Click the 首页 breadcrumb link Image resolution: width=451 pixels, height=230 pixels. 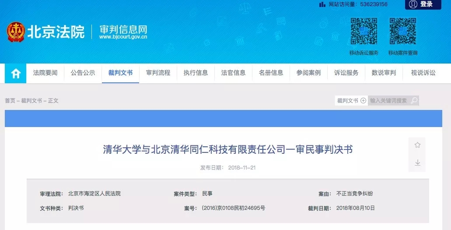(10, 101)
